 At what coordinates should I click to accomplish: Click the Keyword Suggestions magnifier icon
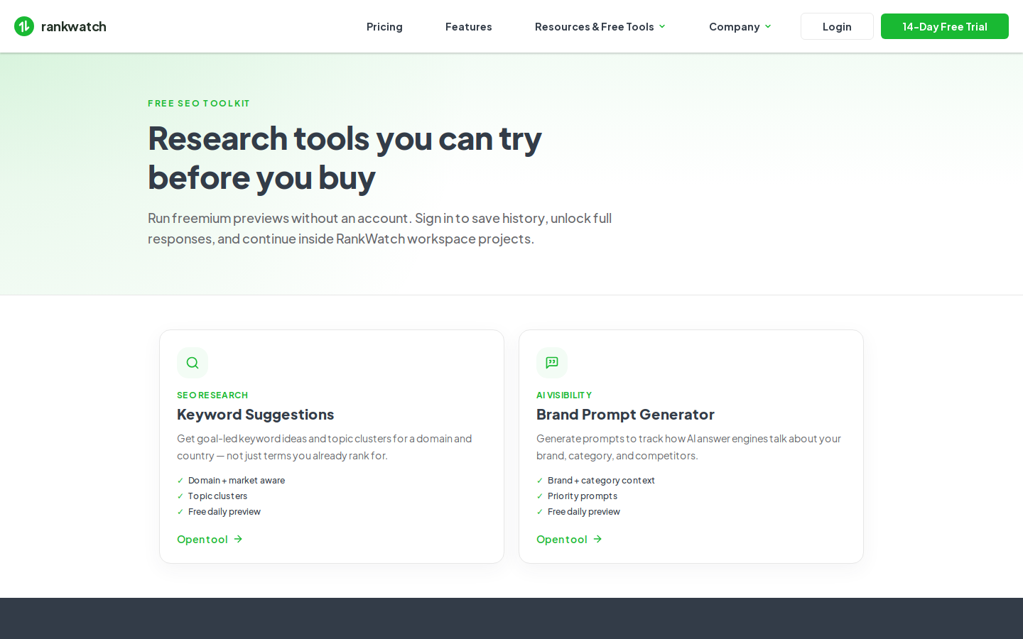coord(193,363)
